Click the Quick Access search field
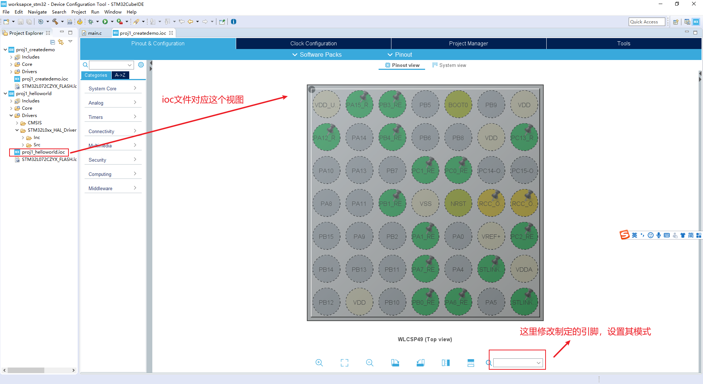Screen dimensions: 703x384 click(x=647, y=22)
